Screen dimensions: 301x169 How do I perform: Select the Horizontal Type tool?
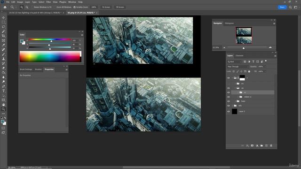(x=3, y=91)
